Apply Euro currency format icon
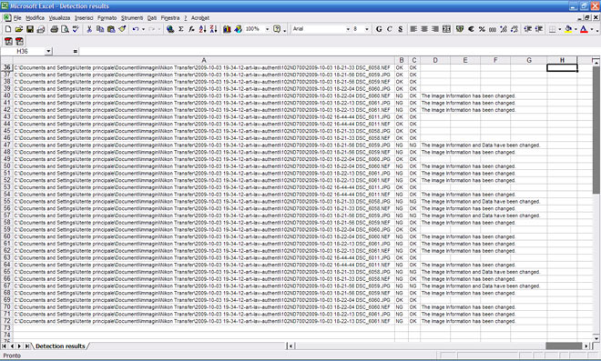The image size is (601, 361). [x=471, y=29]
